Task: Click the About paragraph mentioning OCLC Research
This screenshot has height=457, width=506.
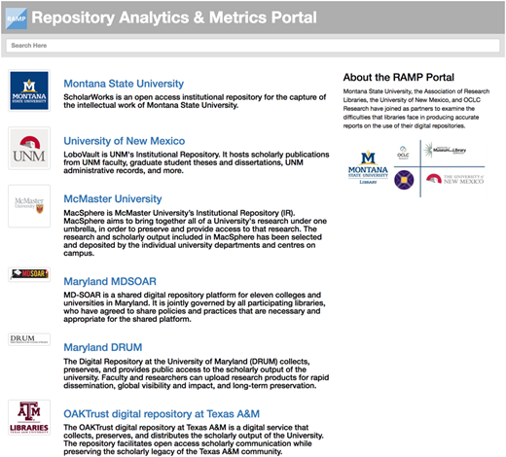Action: (x=416, y=109)
